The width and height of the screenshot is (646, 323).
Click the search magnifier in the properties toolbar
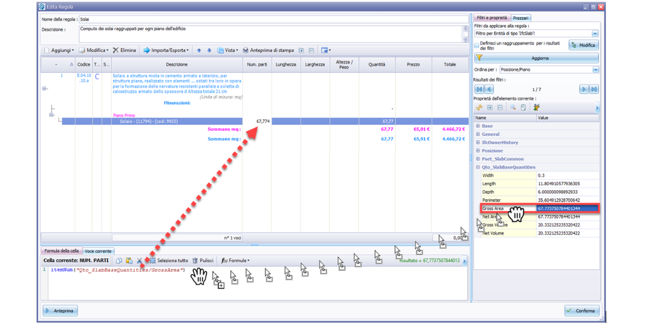tap(512, 108)
